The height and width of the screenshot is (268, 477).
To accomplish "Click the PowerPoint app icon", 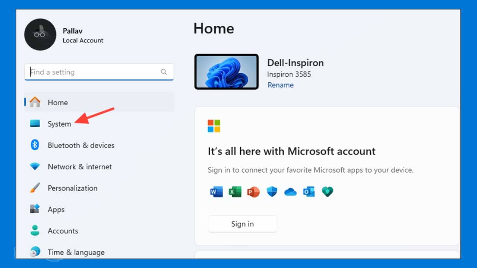I will [253, 192].
